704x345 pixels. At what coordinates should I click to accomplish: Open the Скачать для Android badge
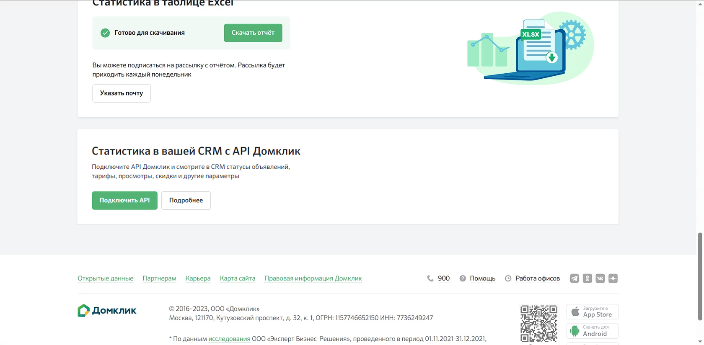tap(593, 331)
